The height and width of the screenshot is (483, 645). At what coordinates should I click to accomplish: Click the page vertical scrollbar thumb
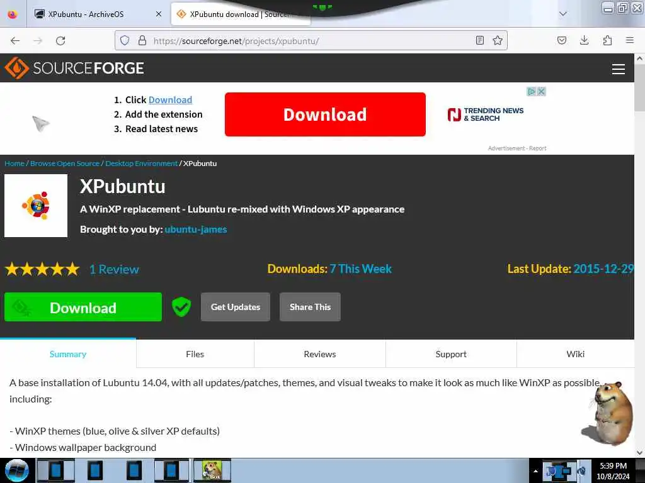640,87
